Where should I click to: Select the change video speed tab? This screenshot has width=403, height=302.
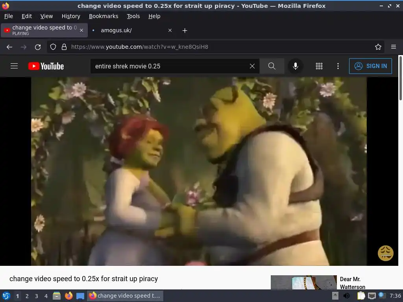pos(44,30)
